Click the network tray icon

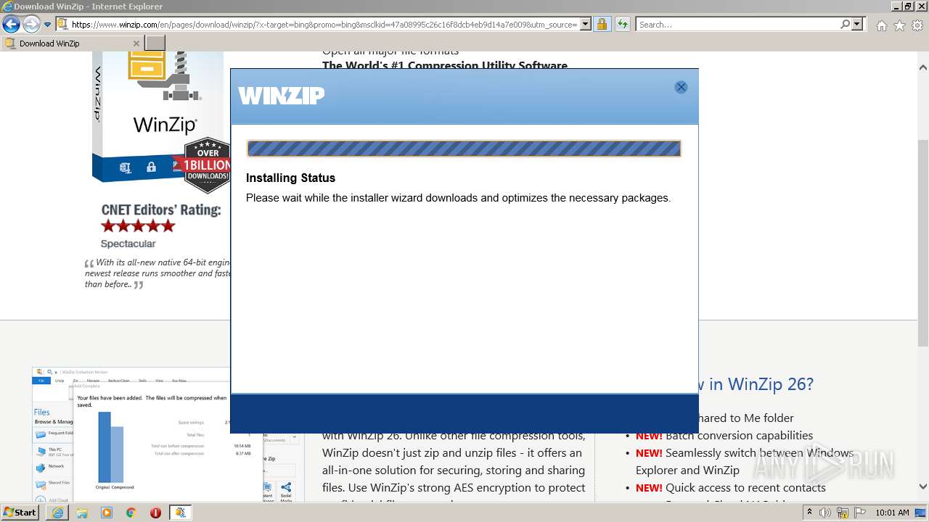(842, 513)
